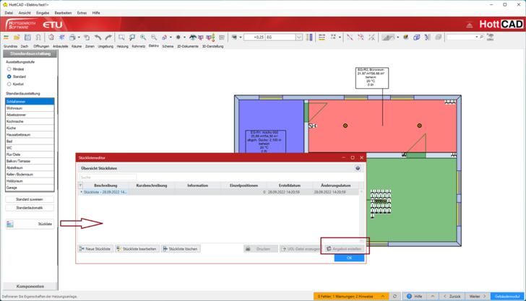Switch to the Heizung tab
Viewport: 526px width, 301px height.
click(123, 46)
